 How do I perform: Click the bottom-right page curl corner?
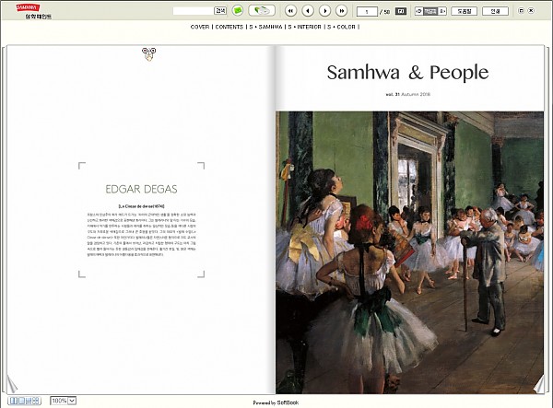(x=539, y=385)
